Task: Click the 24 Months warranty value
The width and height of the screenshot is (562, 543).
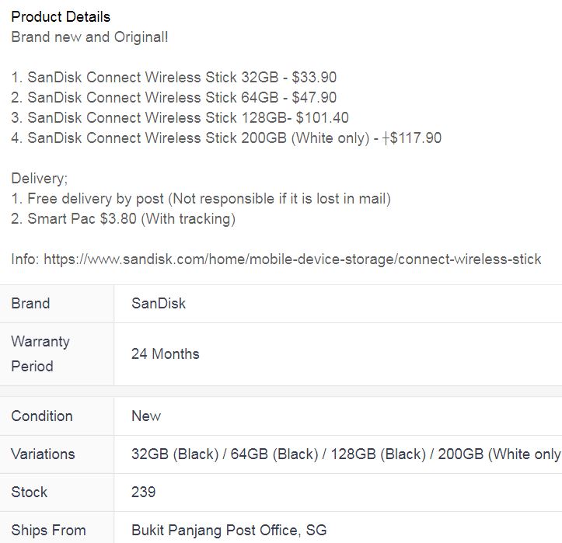Action: click(166, 354)
